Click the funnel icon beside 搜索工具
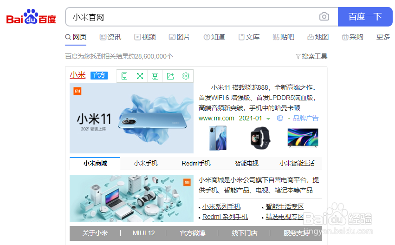Viewport: 395px width, 245px height. point(298,56)
